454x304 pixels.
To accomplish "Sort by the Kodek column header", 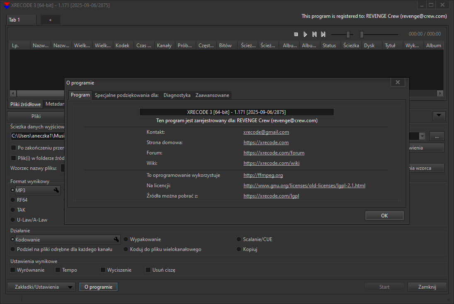I will click(x=123, y=46).
